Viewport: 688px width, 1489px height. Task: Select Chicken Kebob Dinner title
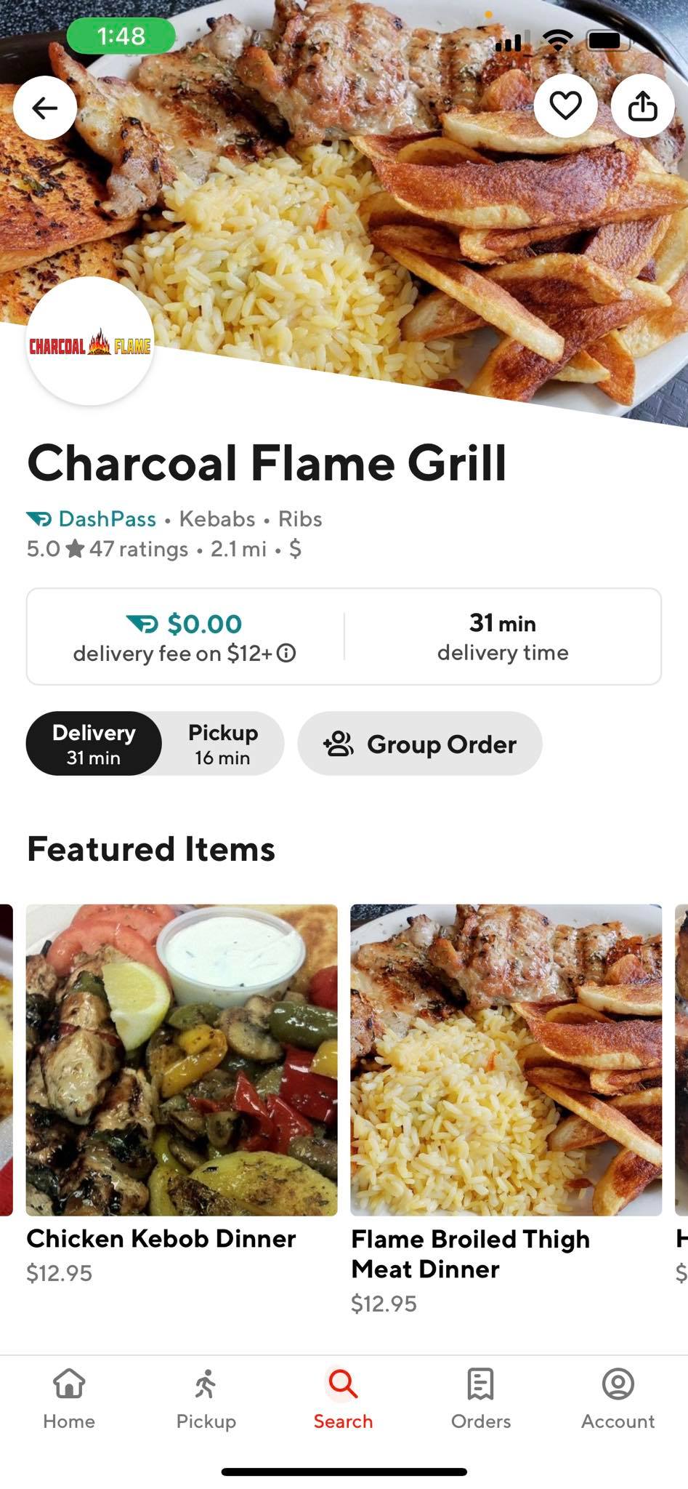(161, 1238)
